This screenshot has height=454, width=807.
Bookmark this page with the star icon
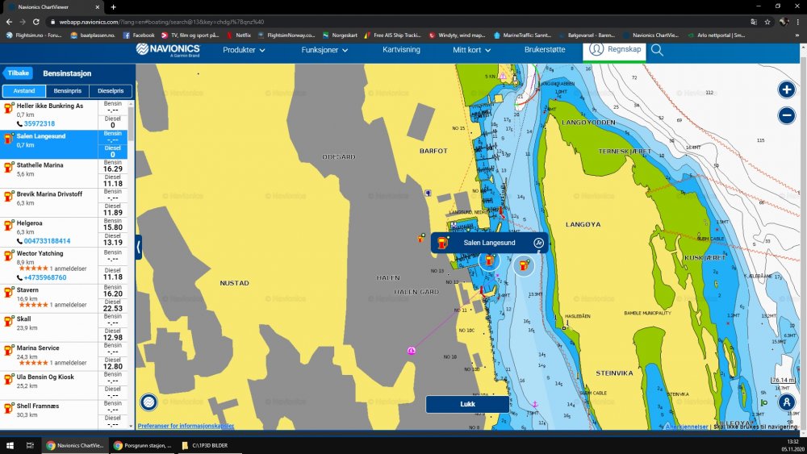(767, 22)
